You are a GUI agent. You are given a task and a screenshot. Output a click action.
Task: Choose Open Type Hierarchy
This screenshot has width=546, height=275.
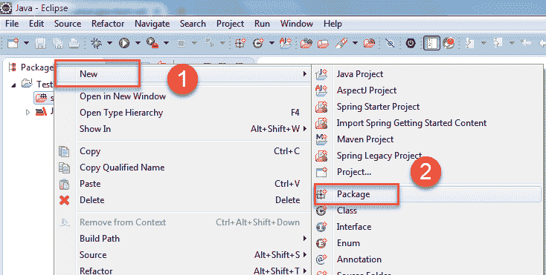point(183,113)
